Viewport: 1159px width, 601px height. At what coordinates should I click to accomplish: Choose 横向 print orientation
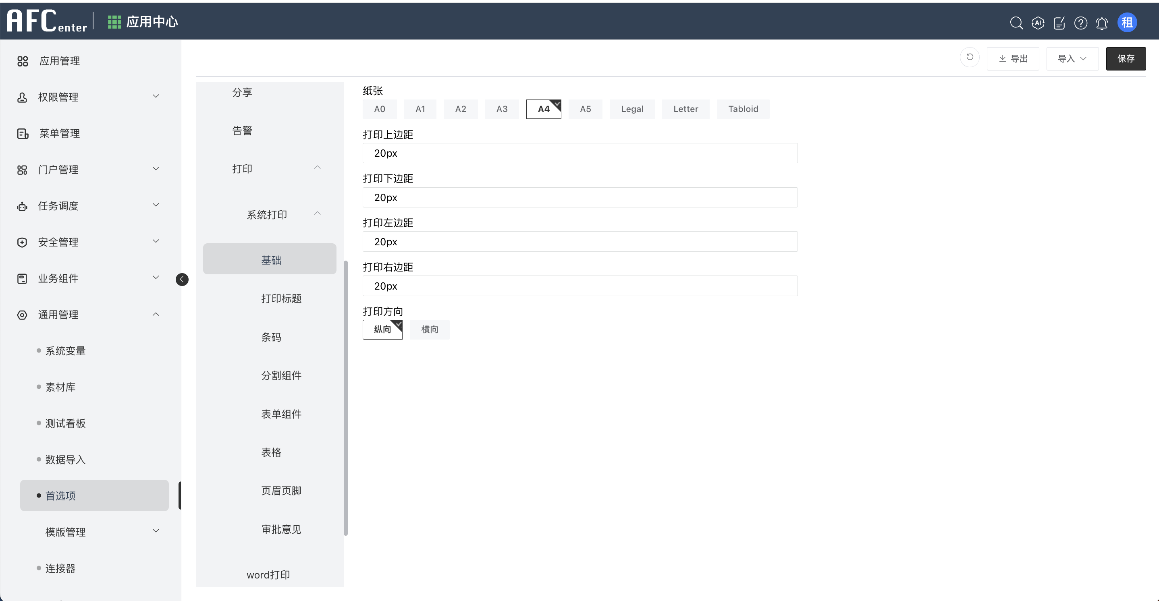[429, 329]
